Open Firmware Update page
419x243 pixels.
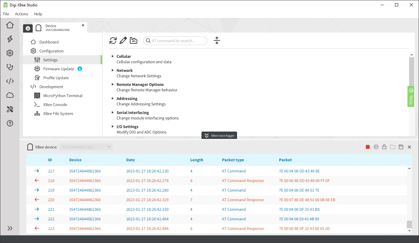(58, 69)
